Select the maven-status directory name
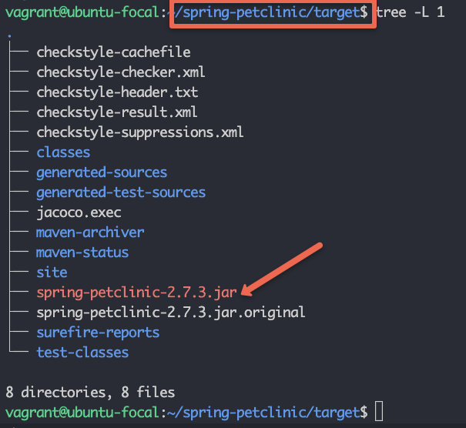Viewport: 466px width, 428px height. [x=82, y=252]
